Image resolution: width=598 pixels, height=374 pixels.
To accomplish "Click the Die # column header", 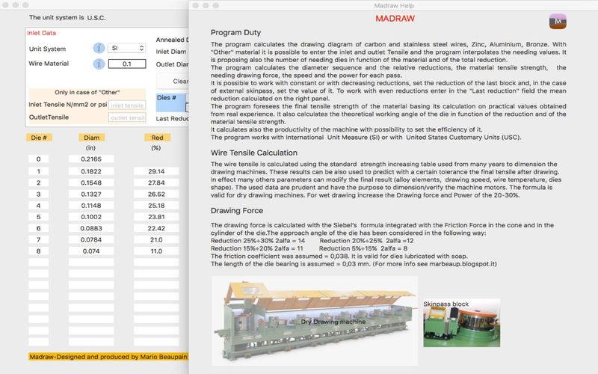I will [39, 138].
